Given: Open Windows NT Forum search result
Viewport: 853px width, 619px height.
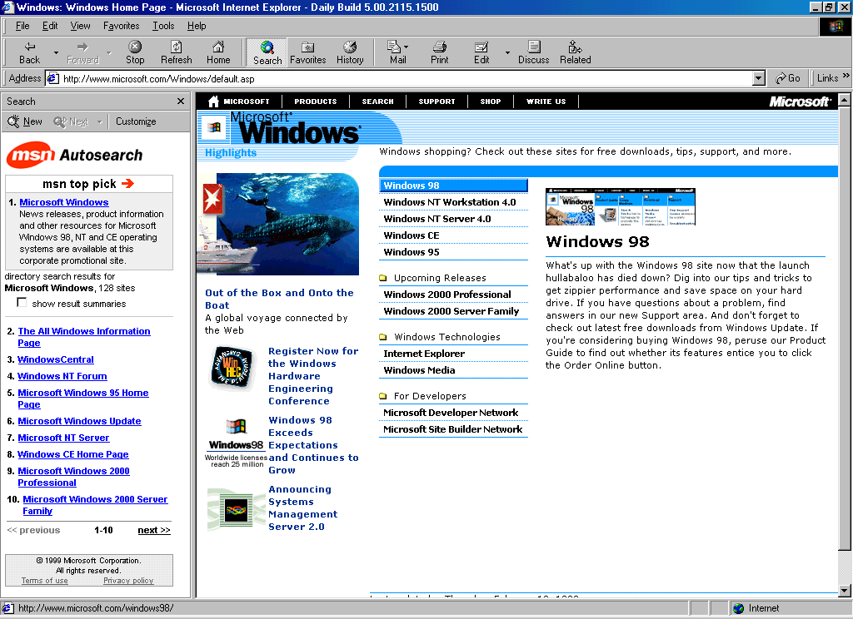Looking at the screenshot, I should tap(62, 376).
